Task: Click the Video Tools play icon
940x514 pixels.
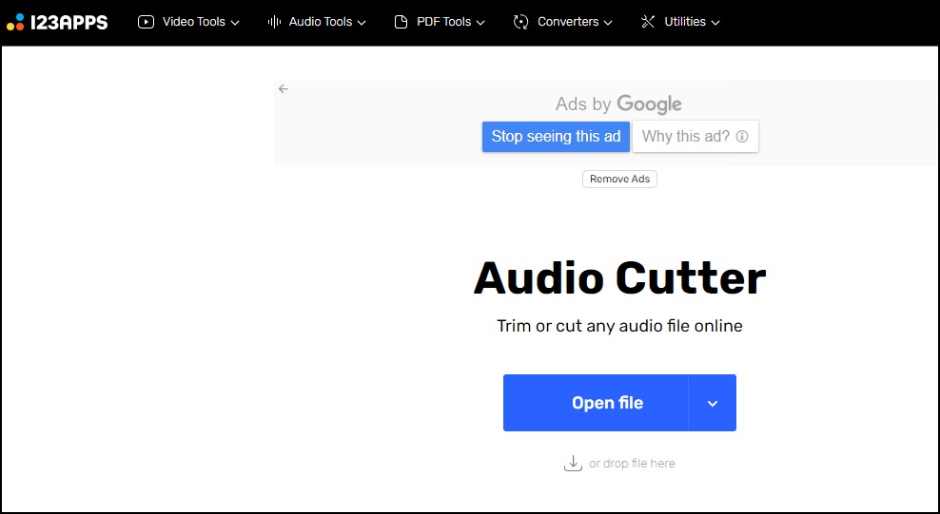Action: pyautogui.click(x=146, y=22)
